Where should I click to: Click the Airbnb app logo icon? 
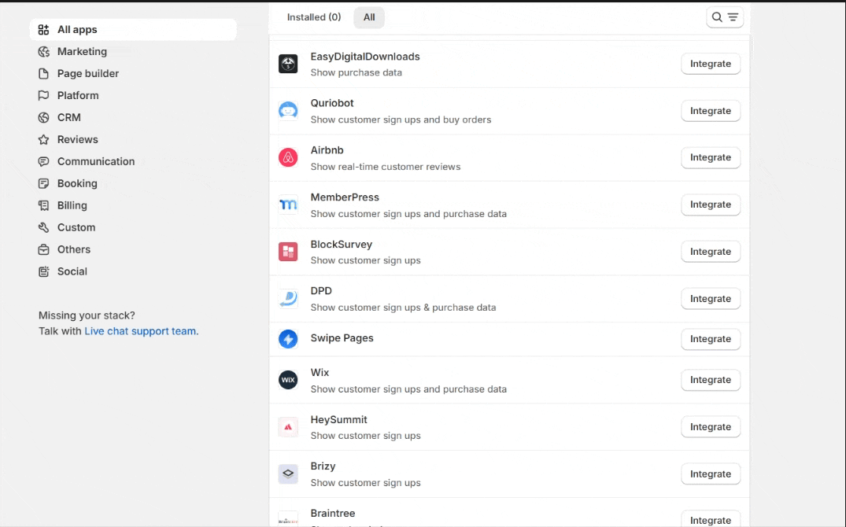click(x=288, y=158)
